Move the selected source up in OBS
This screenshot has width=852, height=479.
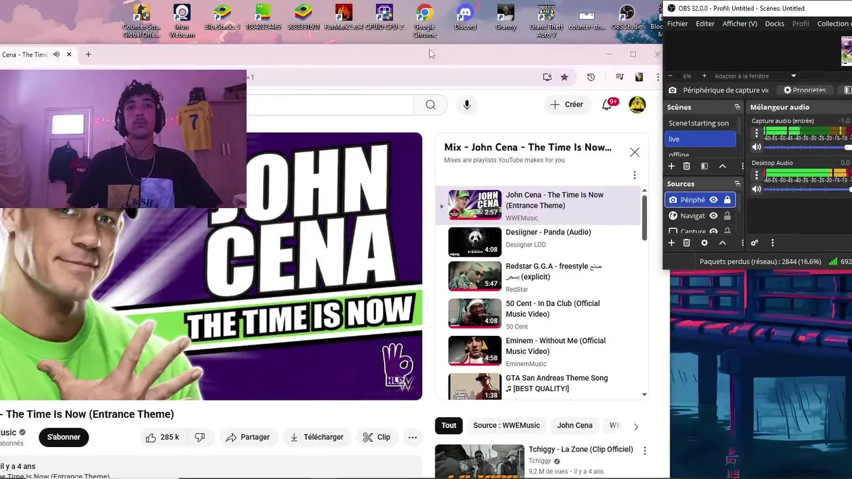[722, 243]
